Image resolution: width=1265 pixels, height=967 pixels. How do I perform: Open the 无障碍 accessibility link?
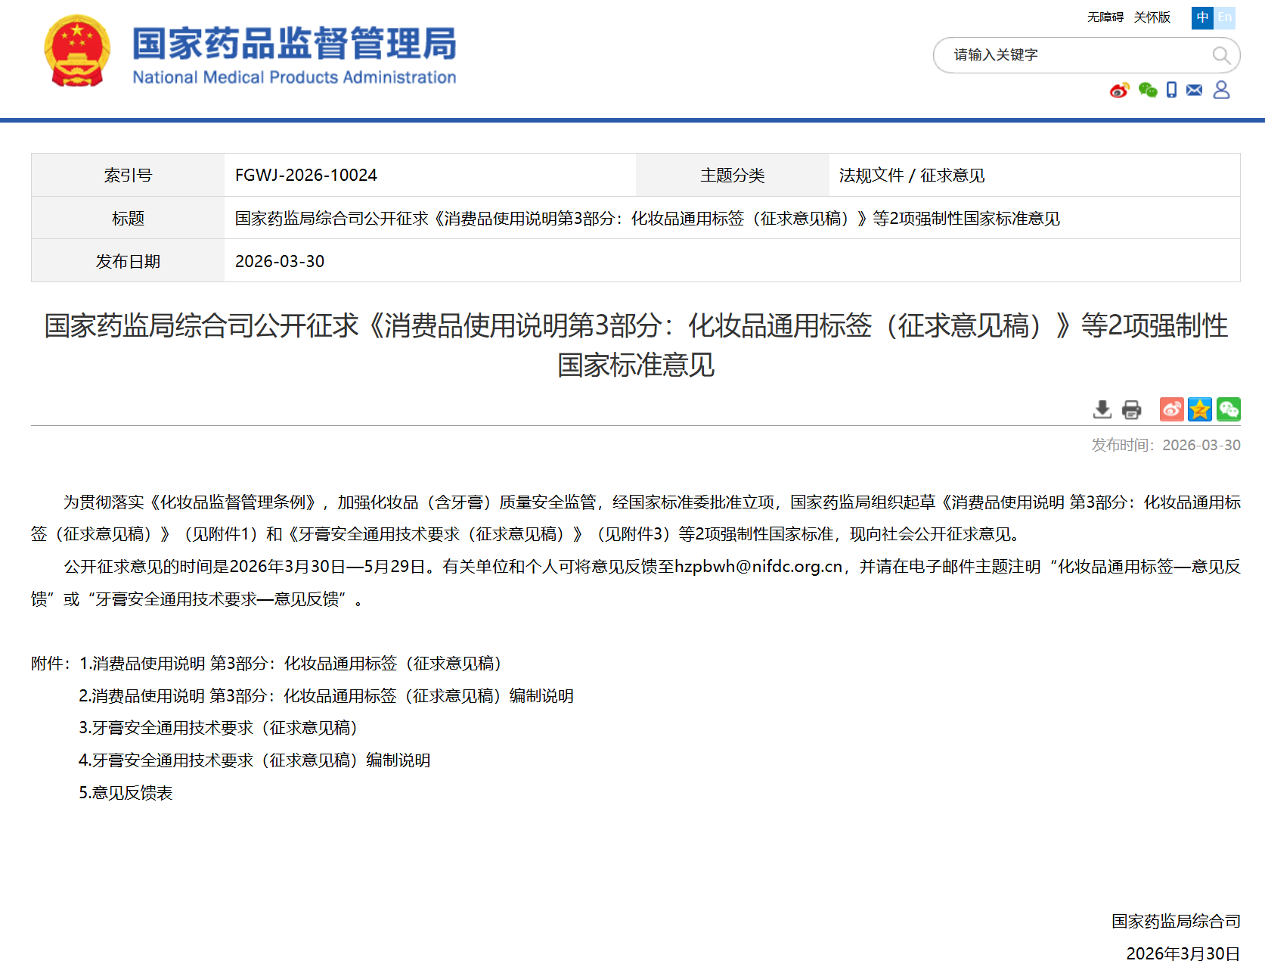(x=1105, y=17)
